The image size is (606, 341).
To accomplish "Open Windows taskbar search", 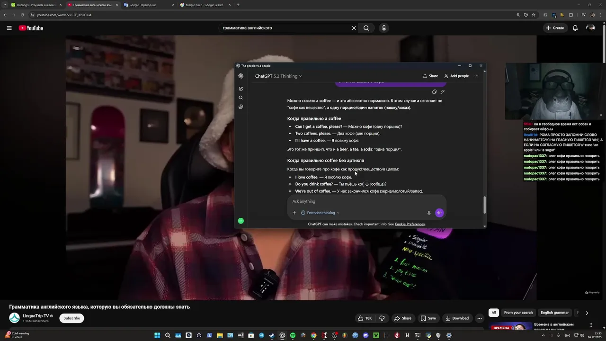I will (168, 335).
